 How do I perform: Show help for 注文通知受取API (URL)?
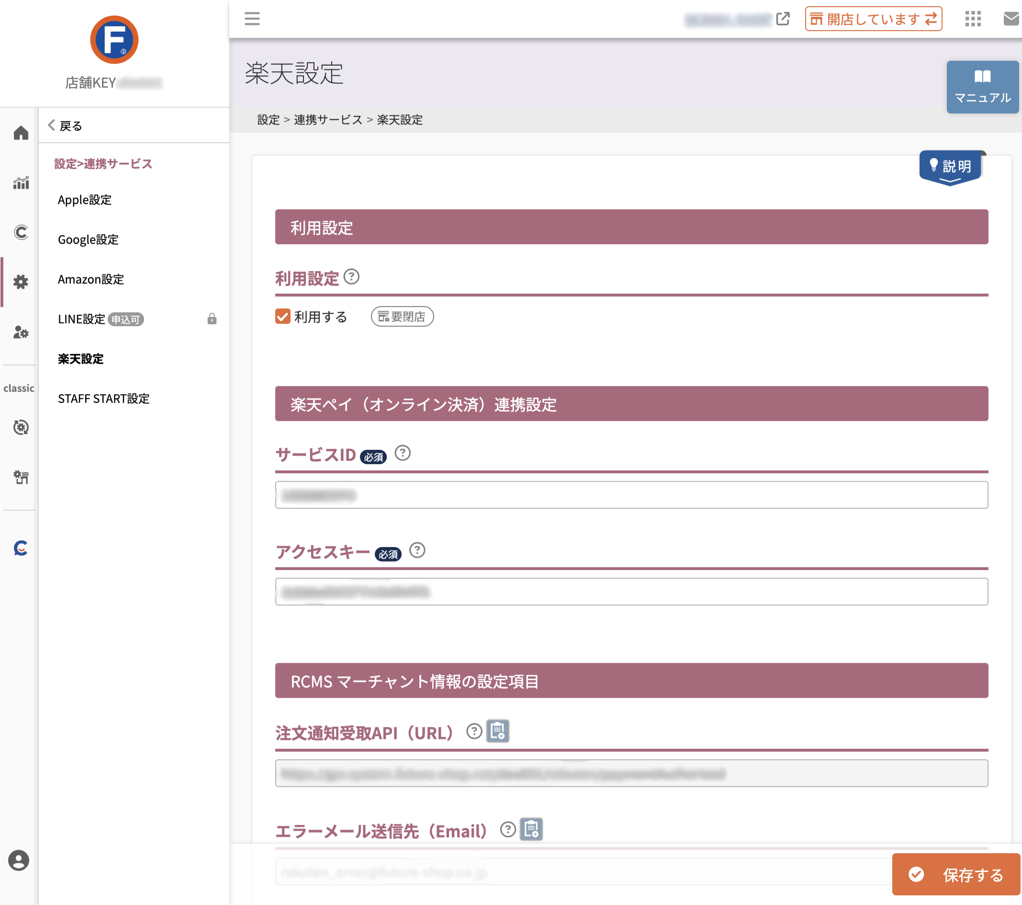click(x=474, y=731)
